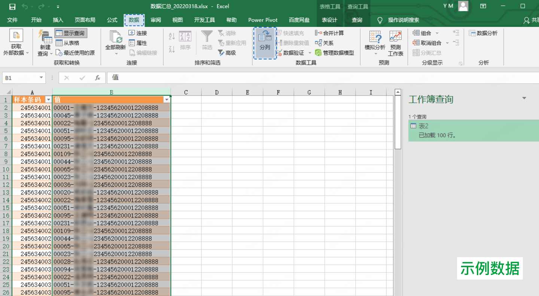Viewport: 539px width, 296px height.
Task: Click the 筛选 (Filter) funnel icon
Action: tap(207, 37)
